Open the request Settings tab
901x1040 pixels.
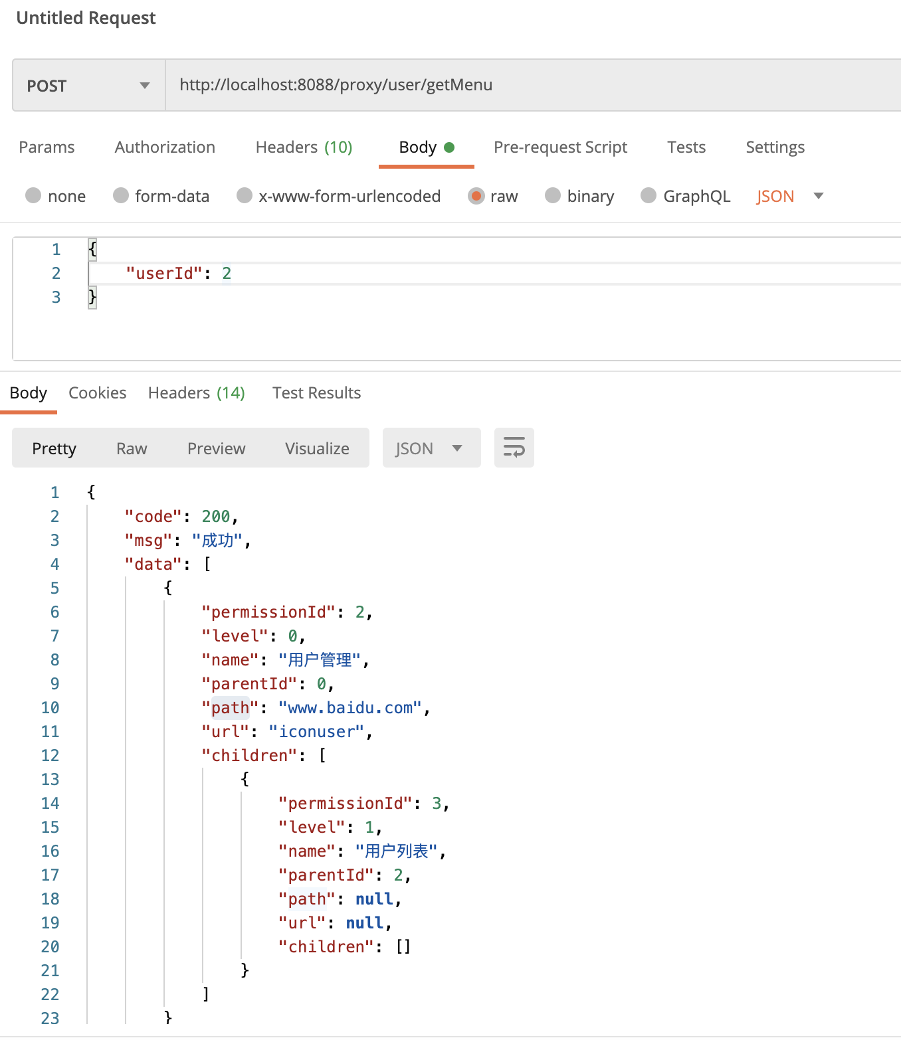pos(775,147)
